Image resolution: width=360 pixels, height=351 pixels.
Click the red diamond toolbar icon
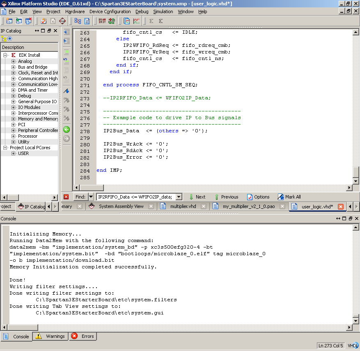62,21
